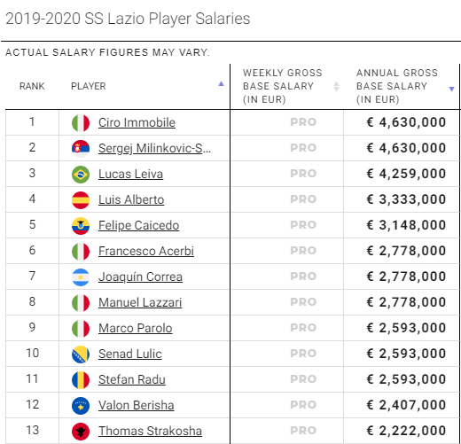Click the Brazil flag beside Lucas Leiva

point(81,174)
